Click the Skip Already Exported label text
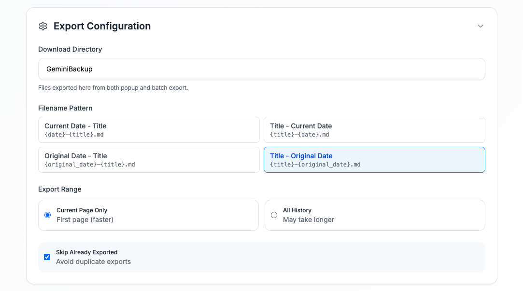 click(87, 252)
